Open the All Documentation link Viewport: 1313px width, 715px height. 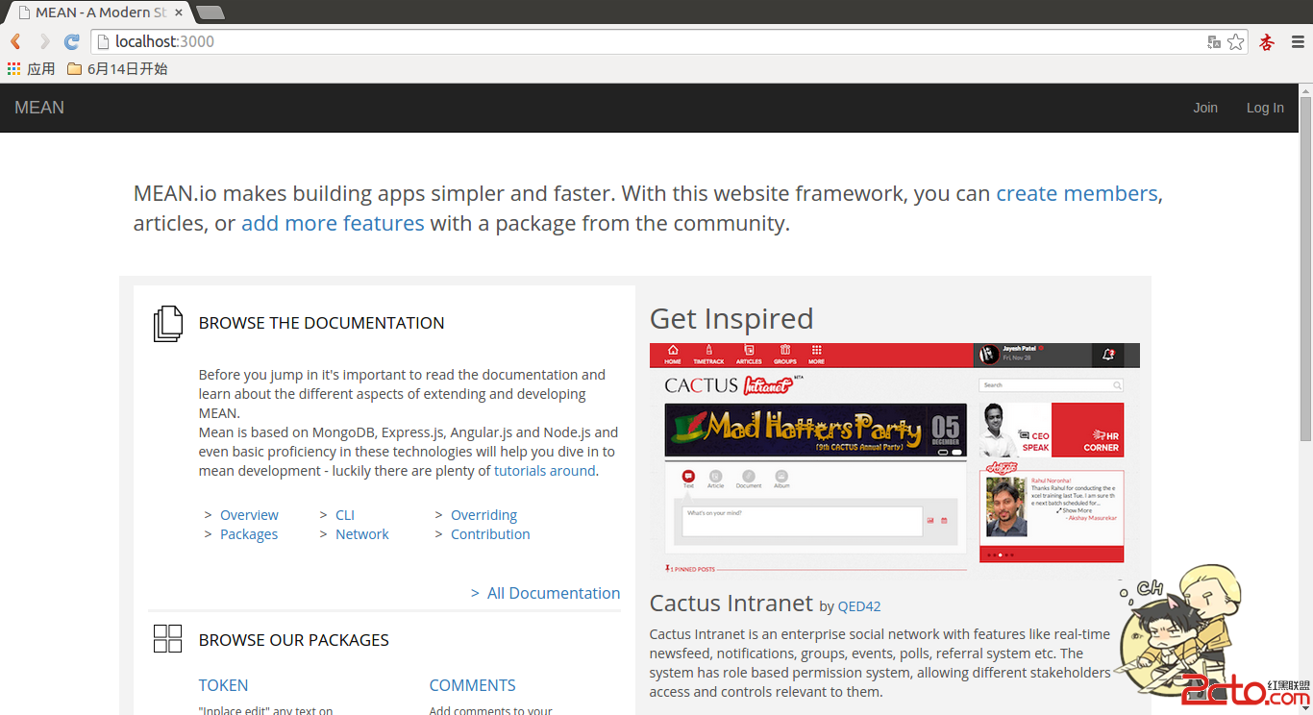pyautogui.click(x=554, y=593)
